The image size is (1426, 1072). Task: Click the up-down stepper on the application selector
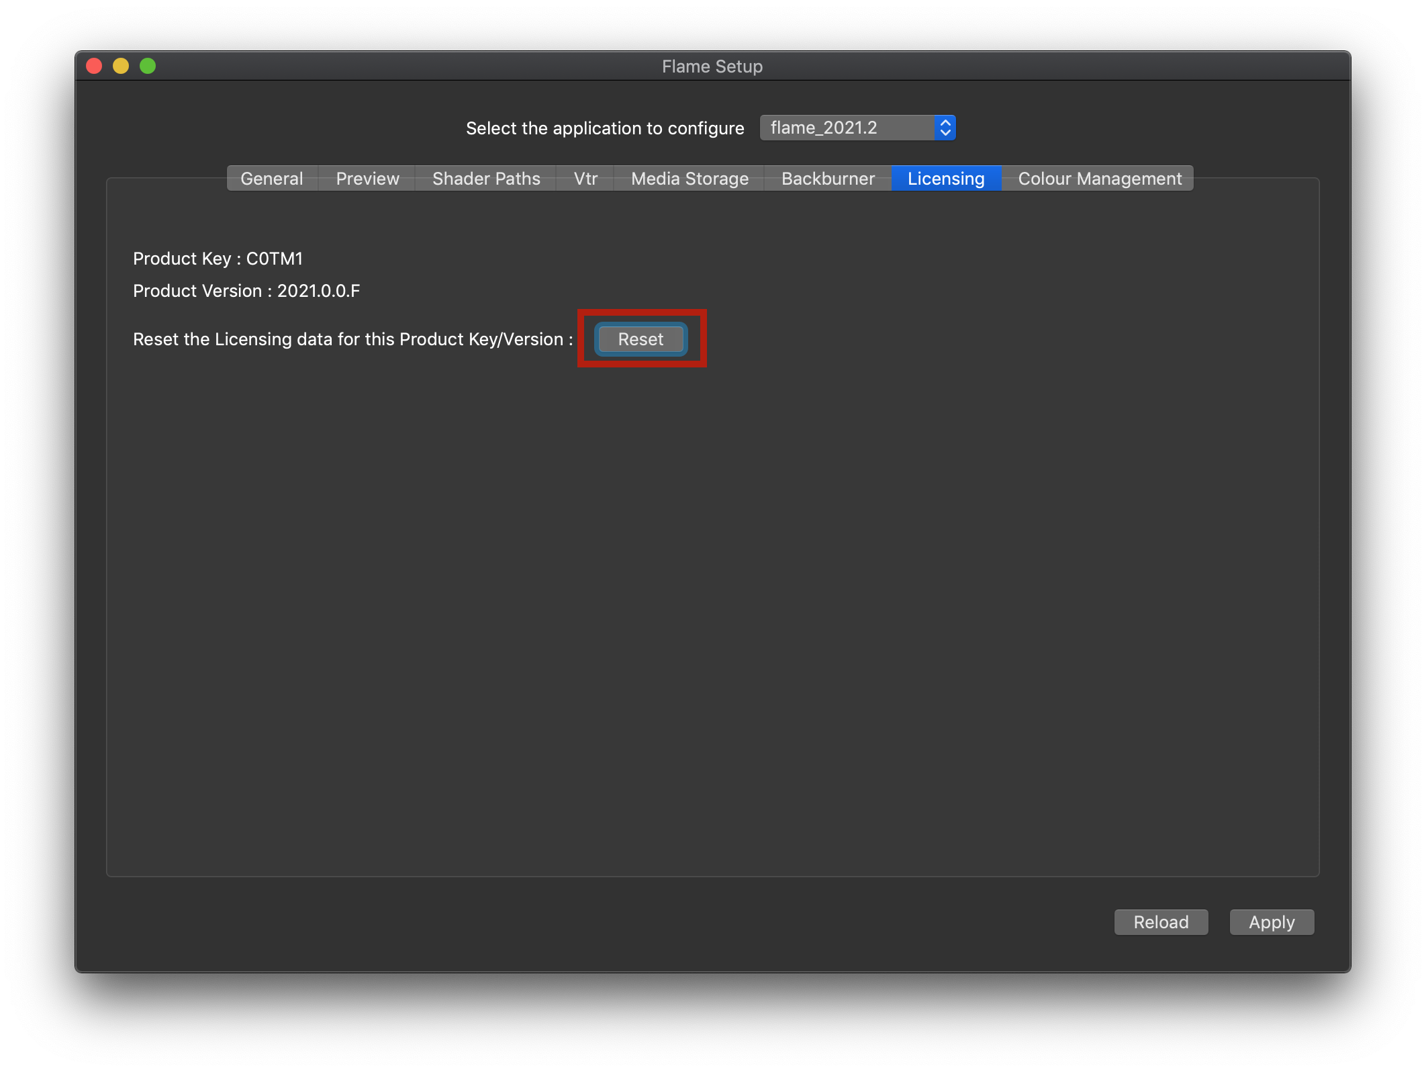(945, 128)
